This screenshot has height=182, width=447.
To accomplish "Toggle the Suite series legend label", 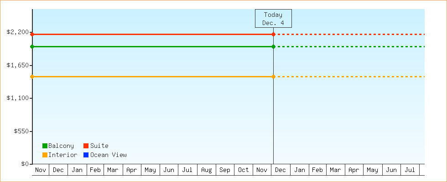I will click(x=99, y=146).
